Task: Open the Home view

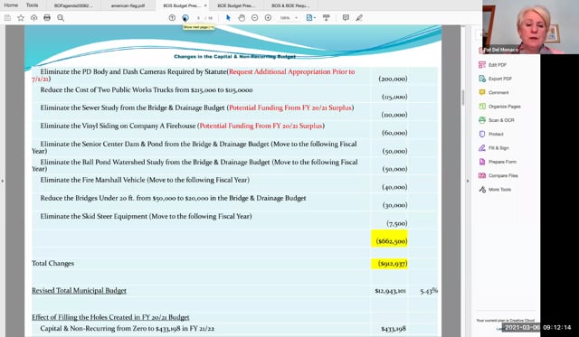Action: tap(11, 5)
